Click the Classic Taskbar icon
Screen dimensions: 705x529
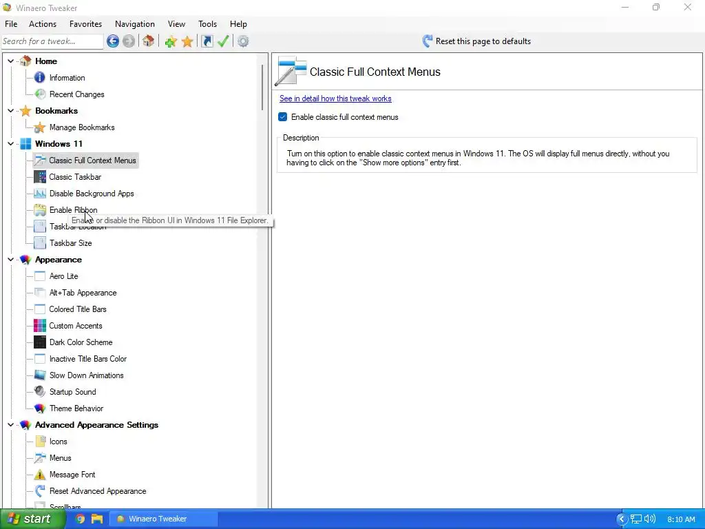[39, 177]
